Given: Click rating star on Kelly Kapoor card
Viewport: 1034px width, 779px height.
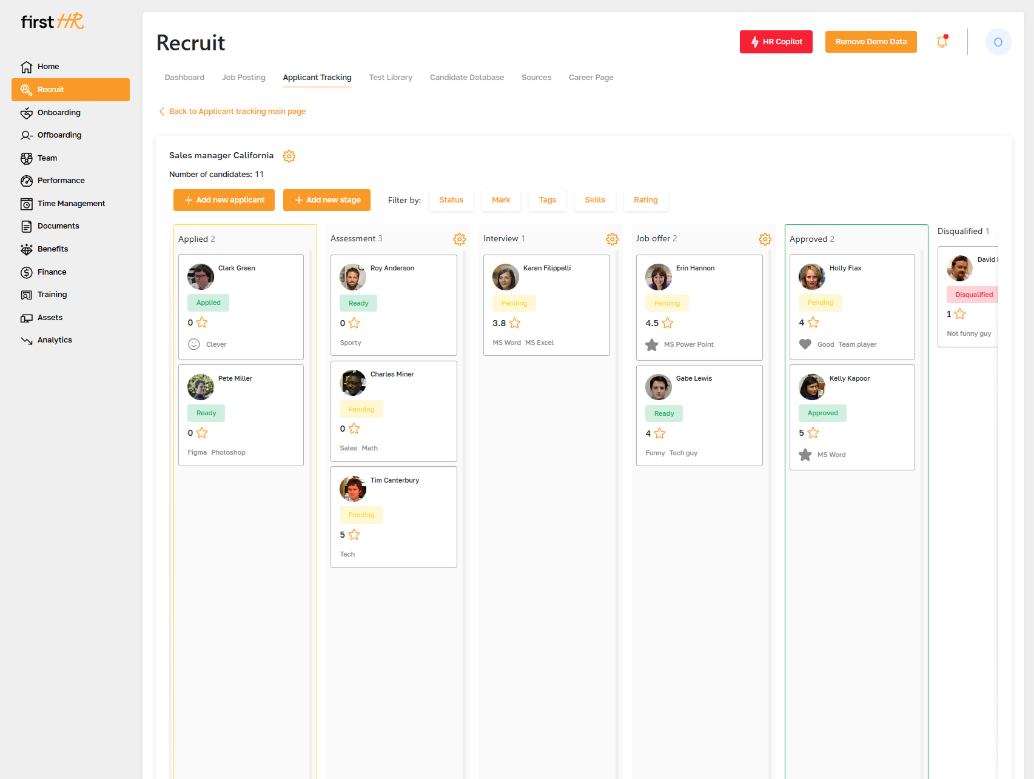Looking at the screenshot, I should coord(813,433).
